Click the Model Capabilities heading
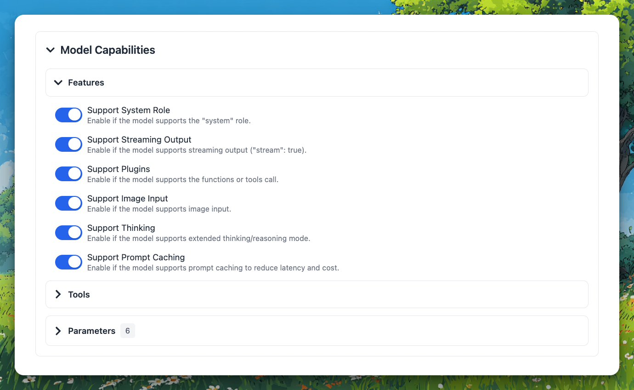The height and width of the screenshot is (390, 634). [x=108, y=50]
